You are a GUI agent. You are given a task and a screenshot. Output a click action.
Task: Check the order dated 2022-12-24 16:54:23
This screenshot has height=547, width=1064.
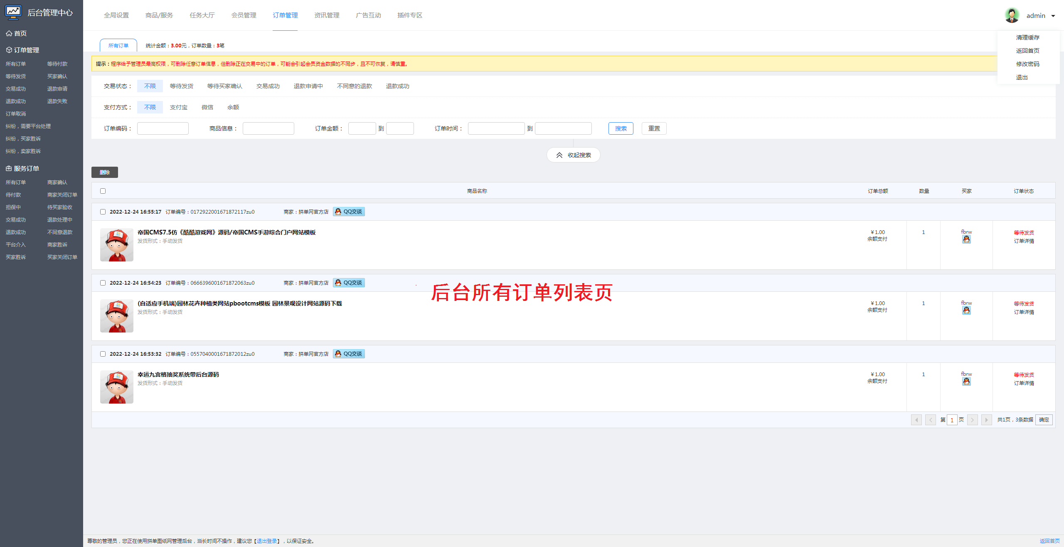103,283
